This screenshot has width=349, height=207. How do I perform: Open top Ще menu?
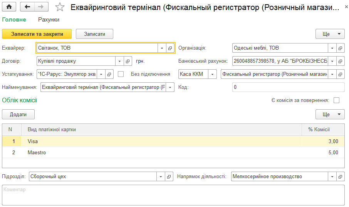pos(330,34)
